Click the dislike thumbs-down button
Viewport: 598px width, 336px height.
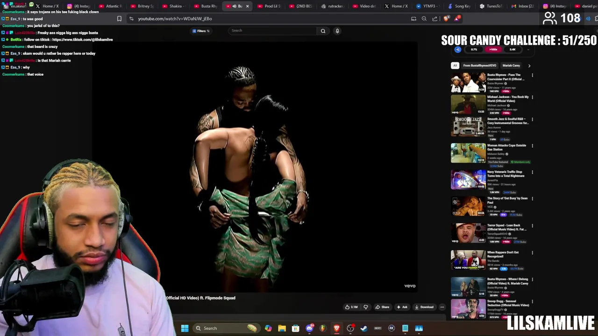366,307
